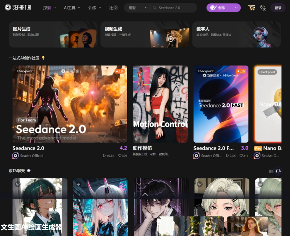Click the 登录 login button

(278, 8)
